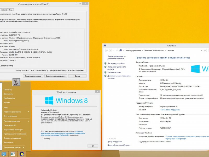Click the Система window title bar icon
The height and width of the screenshot is (157, 209).
105,46
